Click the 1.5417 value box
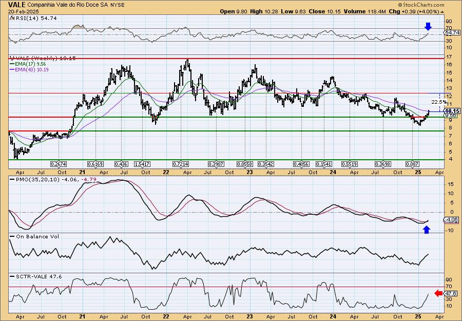Image resolution: width=462 pixels, height=321 pixels. (142, 164)
